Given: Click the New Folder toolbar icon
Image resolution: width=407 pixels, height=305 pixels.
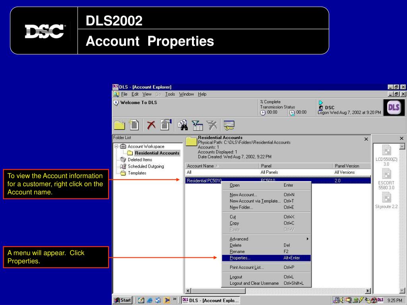Looking at the screenshot, I should tap(119, 125).
